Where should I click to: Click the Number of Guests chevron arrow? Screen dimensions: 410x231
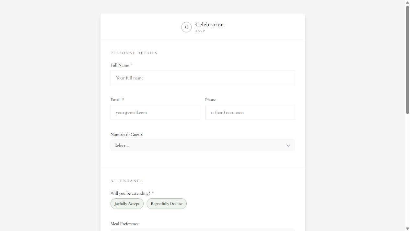(288, 145)
